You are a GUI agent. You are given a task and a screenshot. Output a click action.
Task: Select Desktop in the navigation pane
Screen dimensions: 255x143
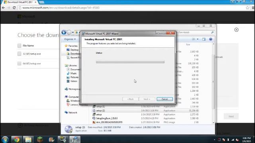click(x=73, y=50)
